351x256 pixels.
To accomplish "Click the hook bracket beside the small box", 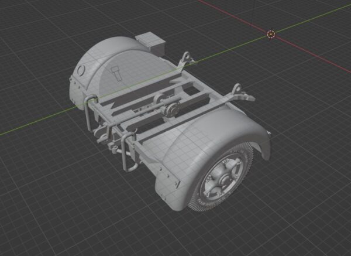I will point(186,58).
